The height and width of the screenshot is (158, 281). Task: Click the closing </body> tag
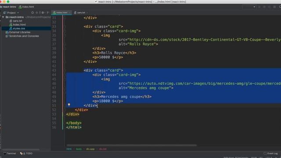pyautogui.click(x=74, y=123)
